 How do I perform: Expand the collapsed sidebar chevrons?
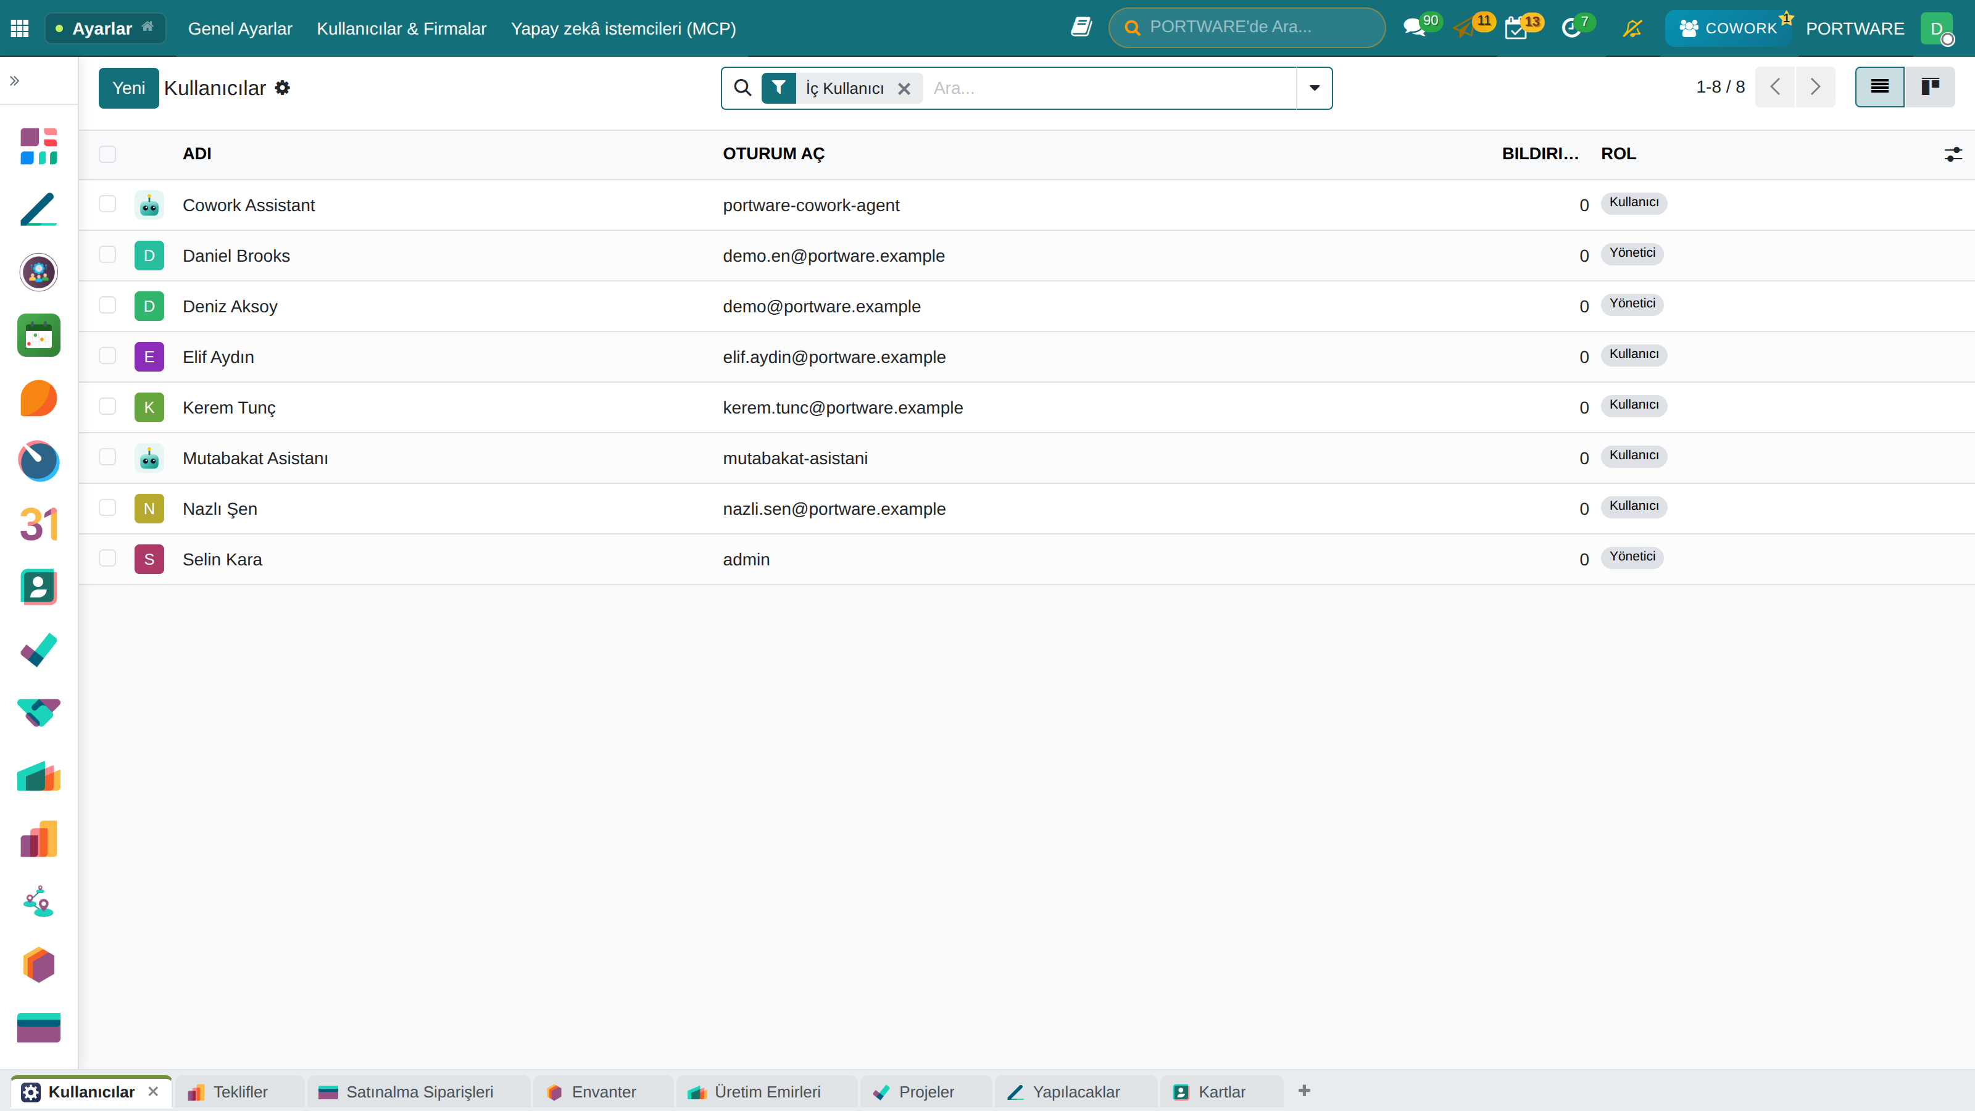tap(15, 80)
